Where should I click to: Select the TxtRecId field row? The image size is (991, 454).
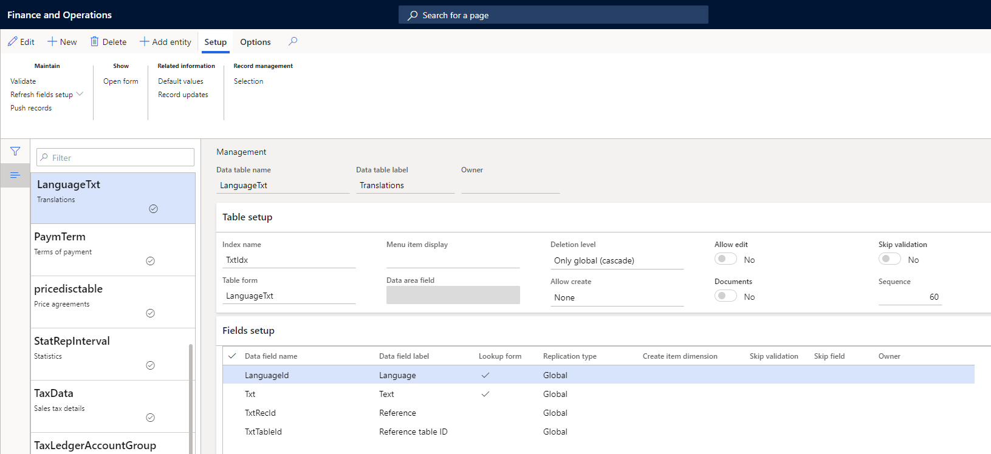coord(598,413)
